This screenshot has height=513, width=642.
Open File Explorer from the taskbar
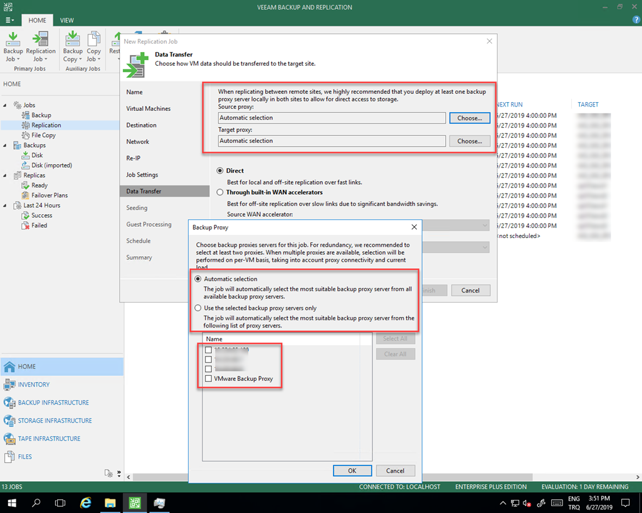[x=110, y=503]
